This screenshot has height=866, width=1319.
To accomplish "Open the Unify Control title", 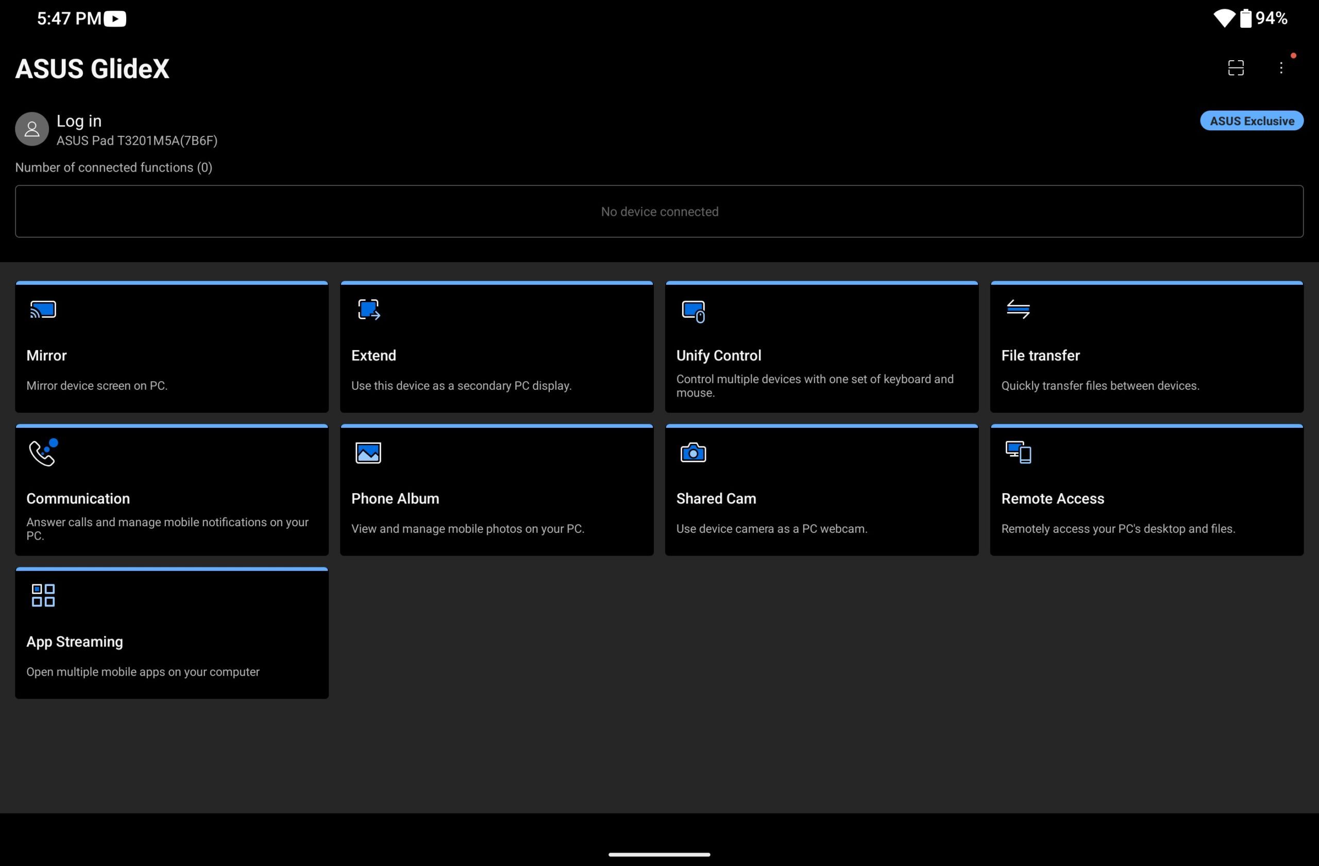I will pyautogui.click(x=718, y=355).
